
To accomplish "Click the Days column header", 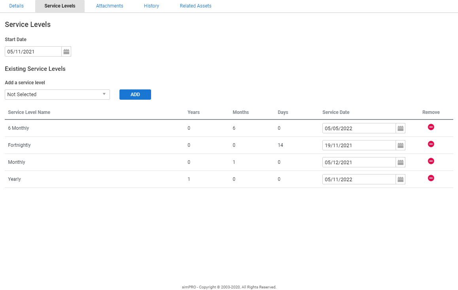I will point(283,112).
